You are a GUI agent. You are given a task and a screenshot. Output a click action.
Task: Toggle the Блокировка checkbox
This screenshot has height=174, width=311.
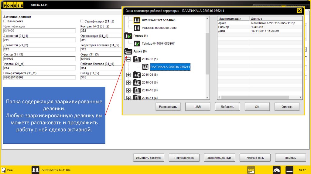5,21
